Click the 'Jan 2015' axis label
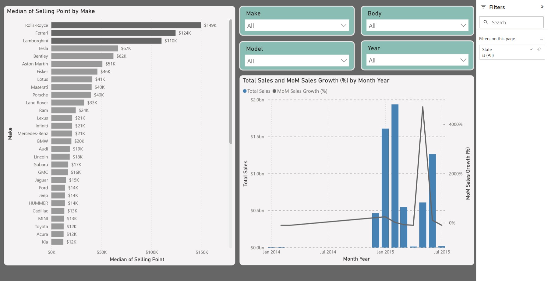The width and height of the screenshot is (548, 281). point(385,252)
